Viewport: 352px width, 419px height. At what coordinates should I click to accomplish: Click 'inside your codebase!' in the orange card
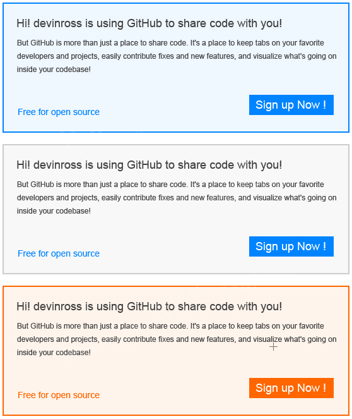point(54,353)
